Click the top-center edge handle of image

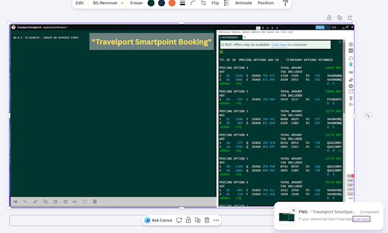(181, 23)
